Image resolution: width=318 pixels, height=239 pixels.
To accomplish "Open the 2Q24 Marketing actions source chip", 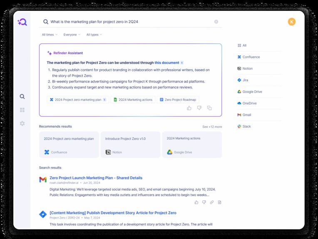I will 133,100.
